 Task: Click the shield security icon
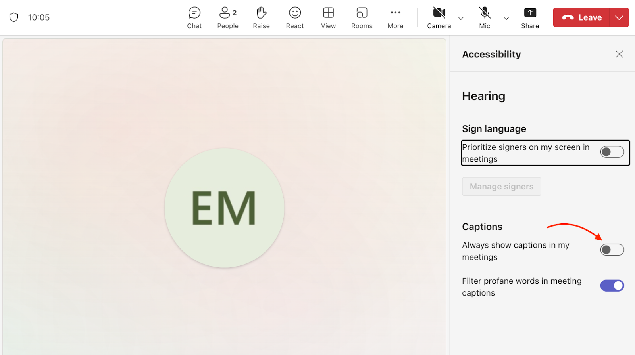point(14,17)
